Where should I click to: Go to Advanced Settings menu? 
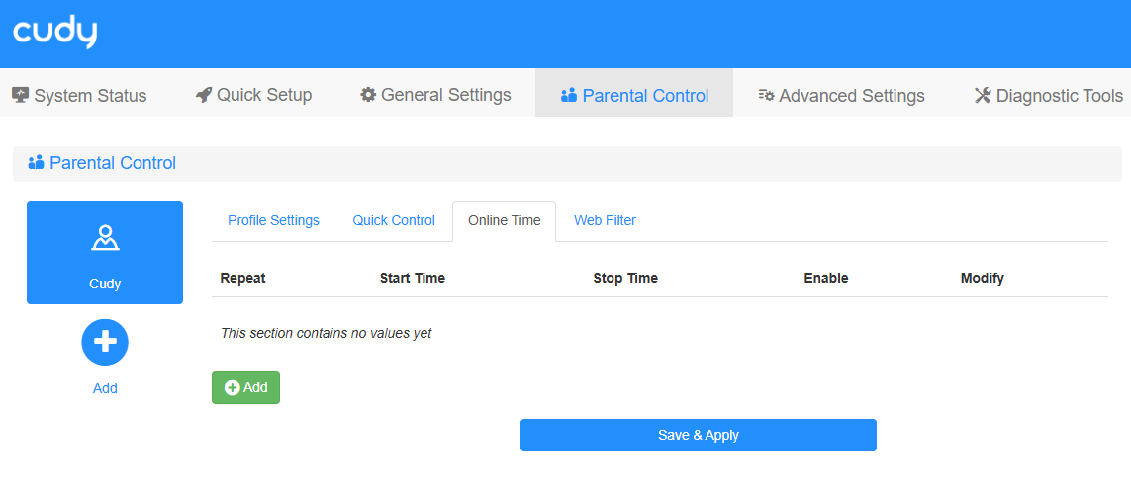(x=851, y=96)
